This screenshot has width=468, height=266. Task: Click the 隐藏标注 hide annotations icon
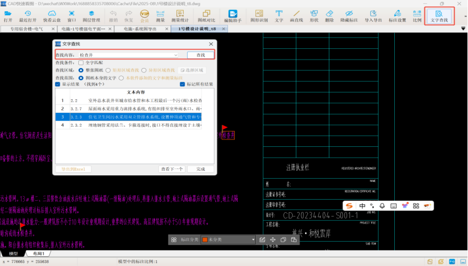349,15
